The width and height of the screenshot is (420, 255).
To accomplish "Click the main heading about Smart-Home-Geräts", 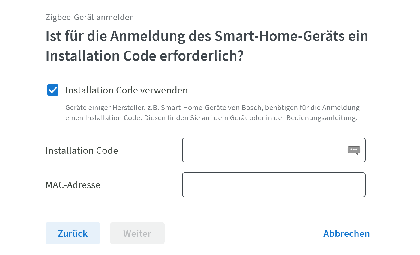I will pyautogui.click(x=207, y=46).
